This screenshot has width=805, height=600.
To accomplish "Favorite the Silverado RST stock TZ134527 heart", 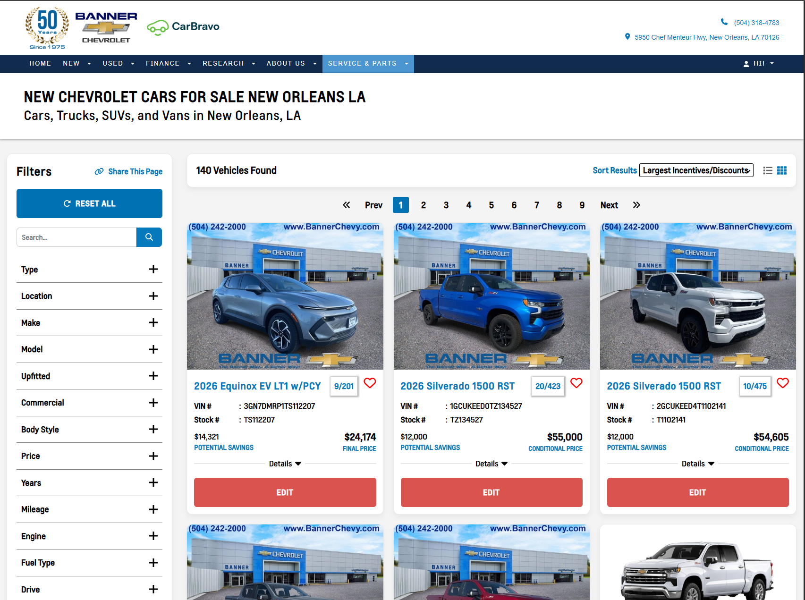I will [x=576, y=383].
